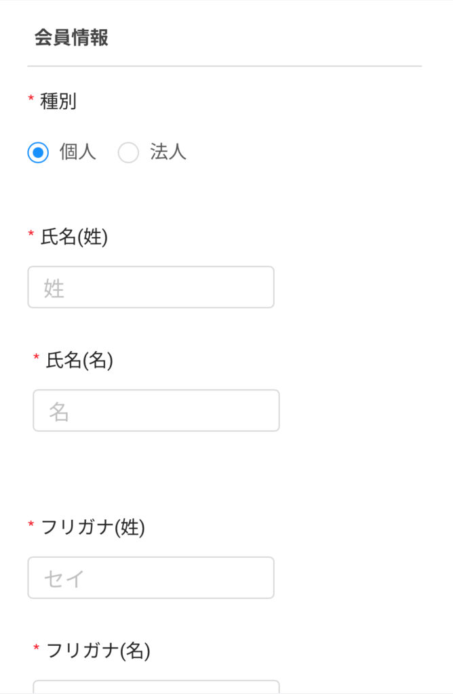Focus the 名 placeholder input field
Viewport: 453px width, 694px height.
[x=157, y=411]
